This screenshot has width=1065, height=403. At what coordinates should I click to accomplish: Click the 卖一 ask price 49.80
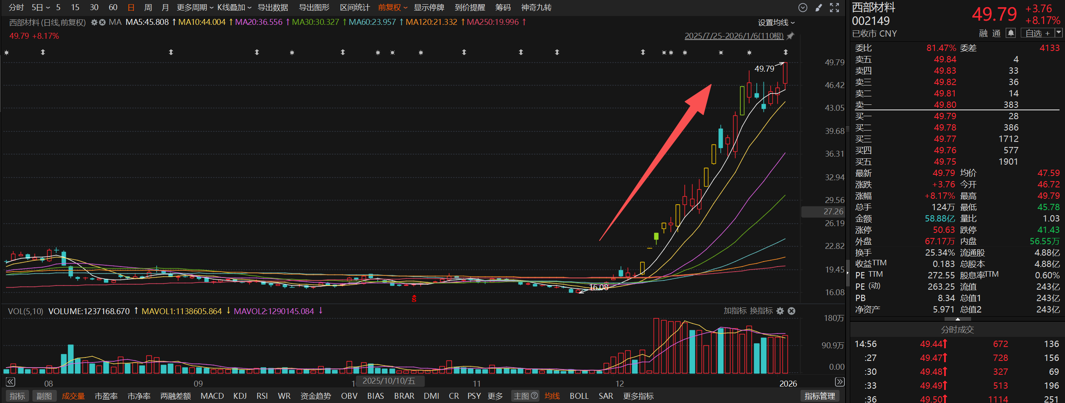click(x=945, y=104)
